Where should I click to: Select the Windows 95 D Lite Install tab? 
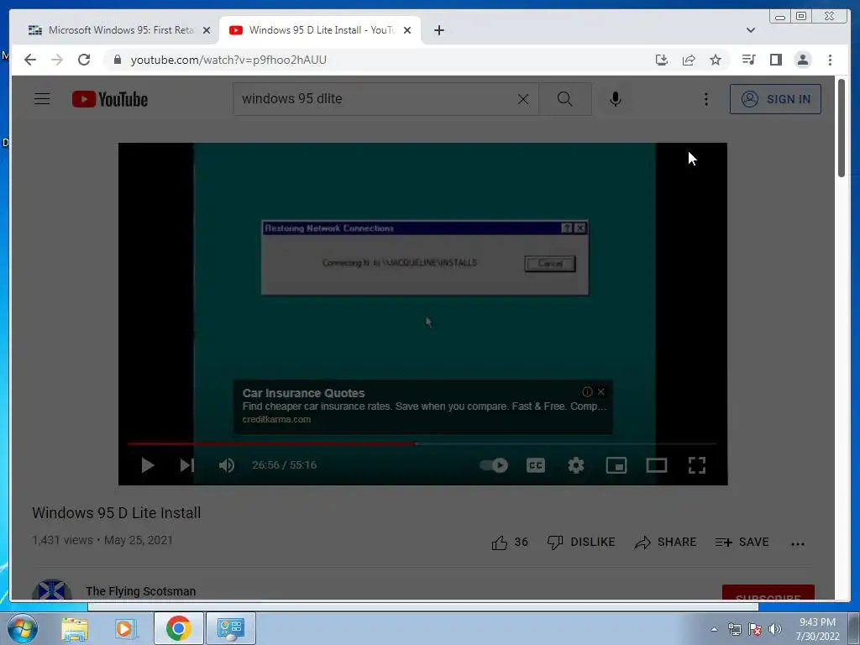(x=321, y=30)
